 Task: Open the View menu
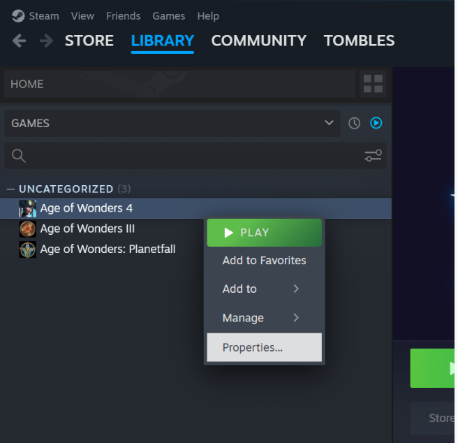click(x=82, y=15)
